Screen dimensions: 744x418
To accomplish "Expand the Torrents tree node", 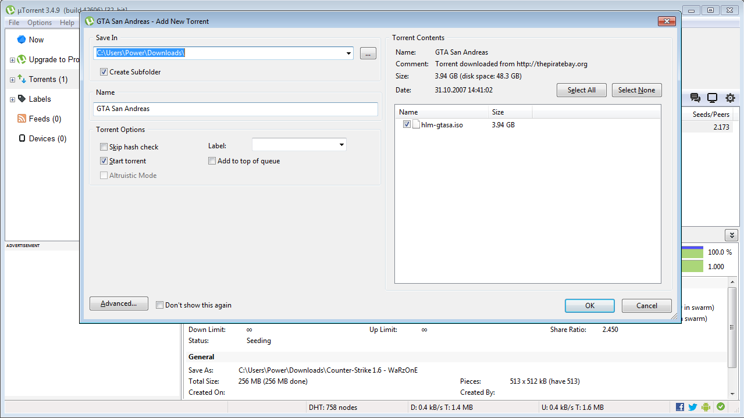I will click(12, 80).
